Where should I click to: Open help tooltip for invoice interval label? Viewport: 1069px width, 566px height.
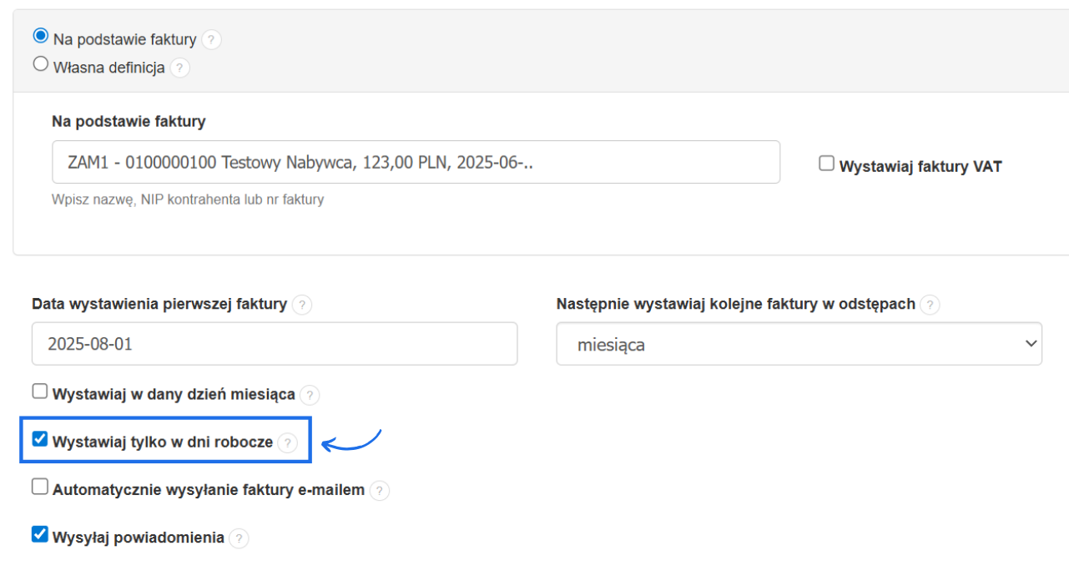(x=930, y=305)
